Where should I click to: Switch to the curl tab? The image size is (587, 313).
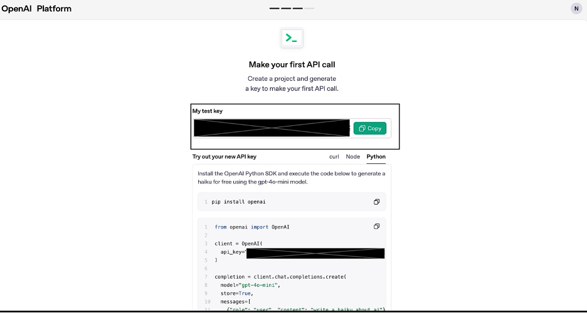(x=334, y=156)
